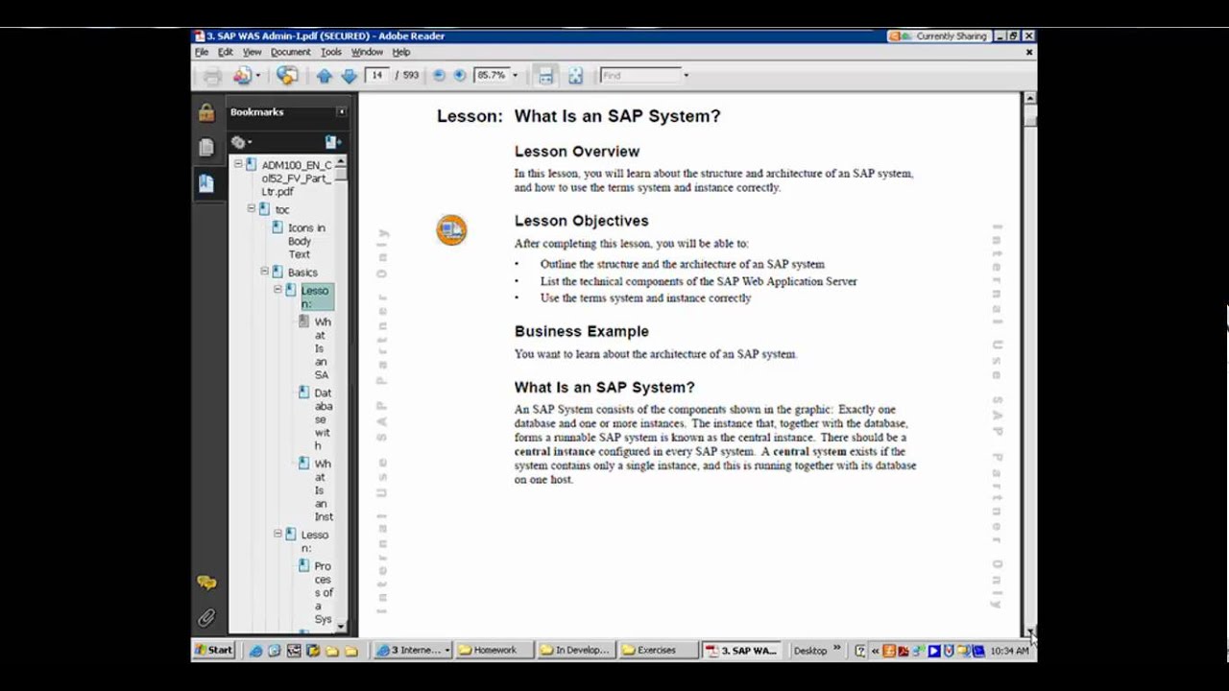Click the Find text field
This screenshot has height=691, width=1229.
tap(639, 75)
